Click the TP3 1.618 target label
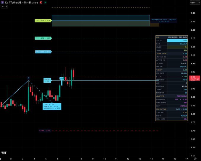Viewport: 201px width, 161px height. [43, 21]
